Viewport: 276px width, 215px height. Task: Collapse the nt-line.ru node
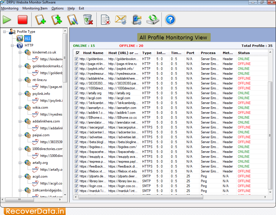[20, 80]
